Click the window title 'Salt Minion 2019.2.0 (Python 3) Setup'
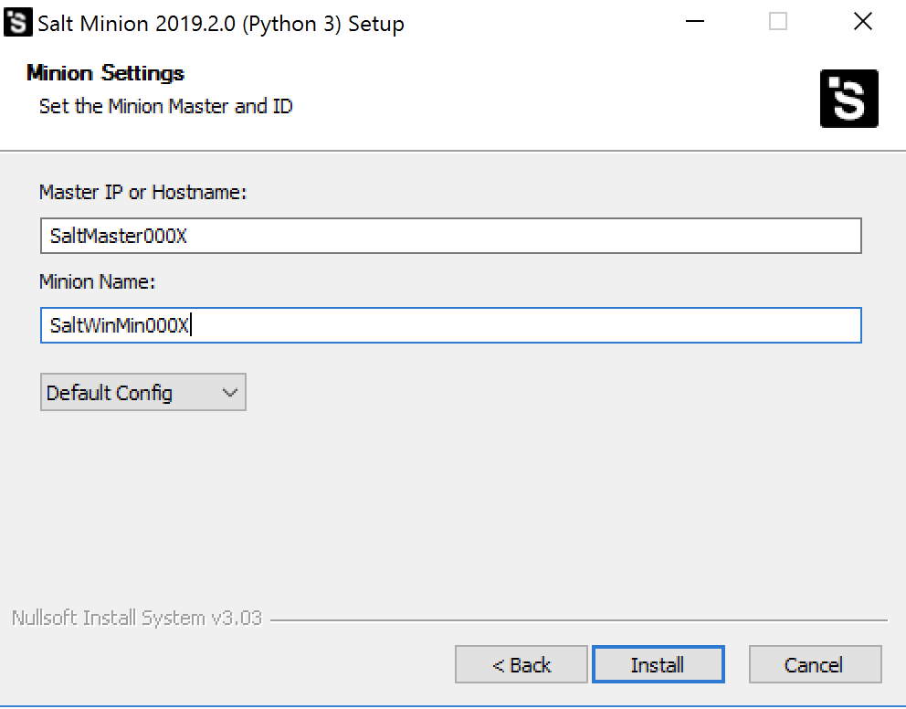Image resolution: width=906 pixels, height=709 pixels. coord(221,24)
